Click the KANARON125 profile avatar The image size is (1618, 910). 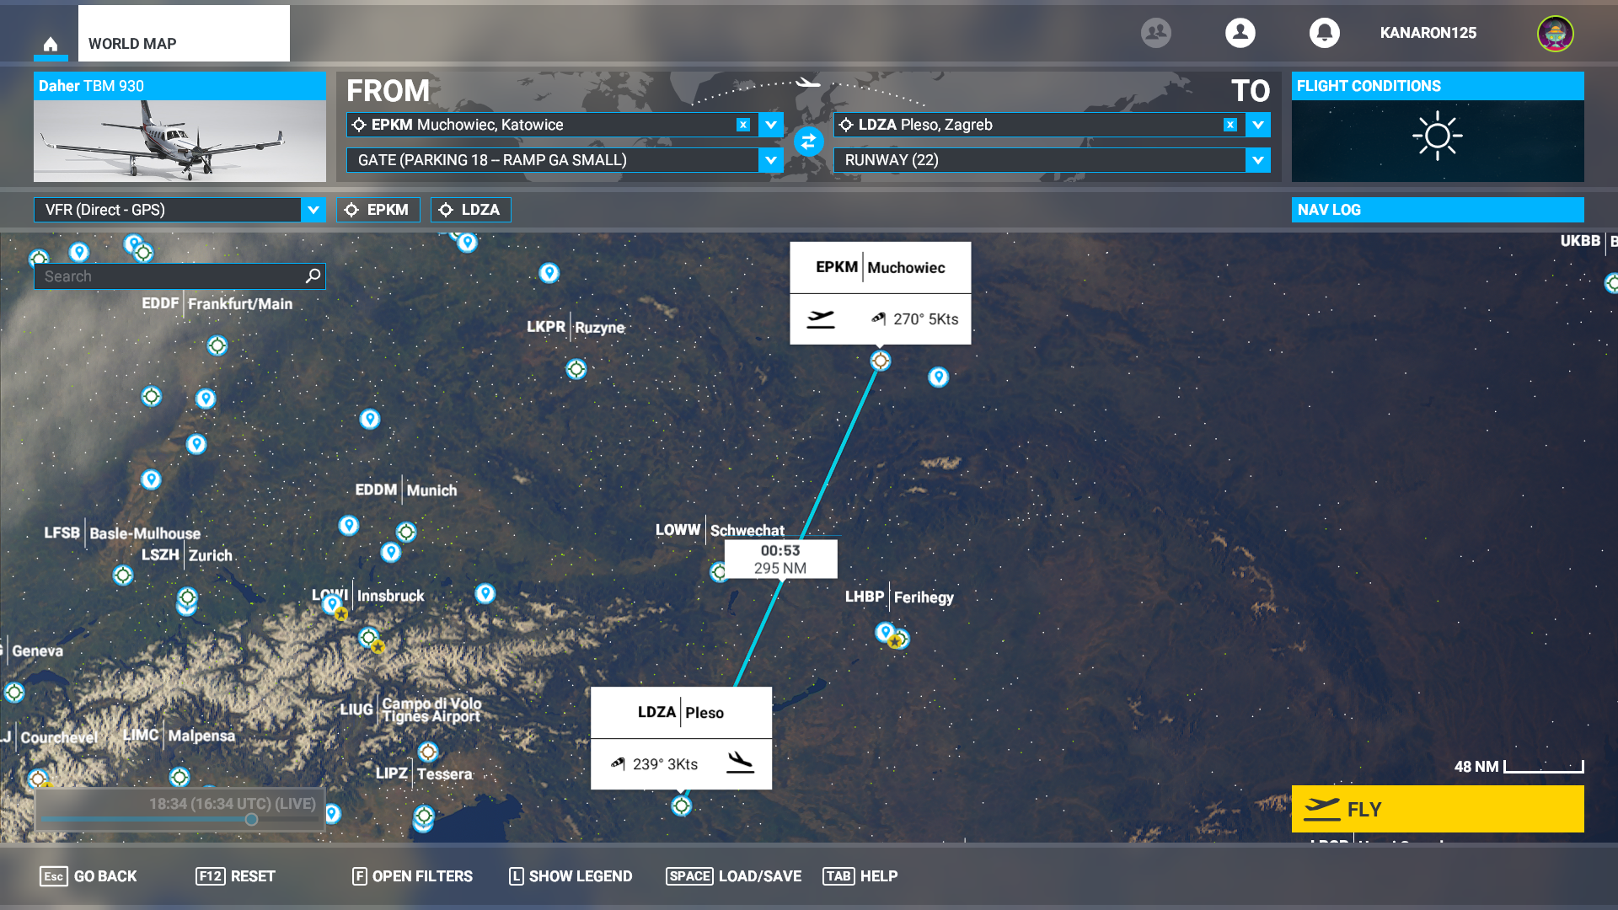pos(1555,34)
